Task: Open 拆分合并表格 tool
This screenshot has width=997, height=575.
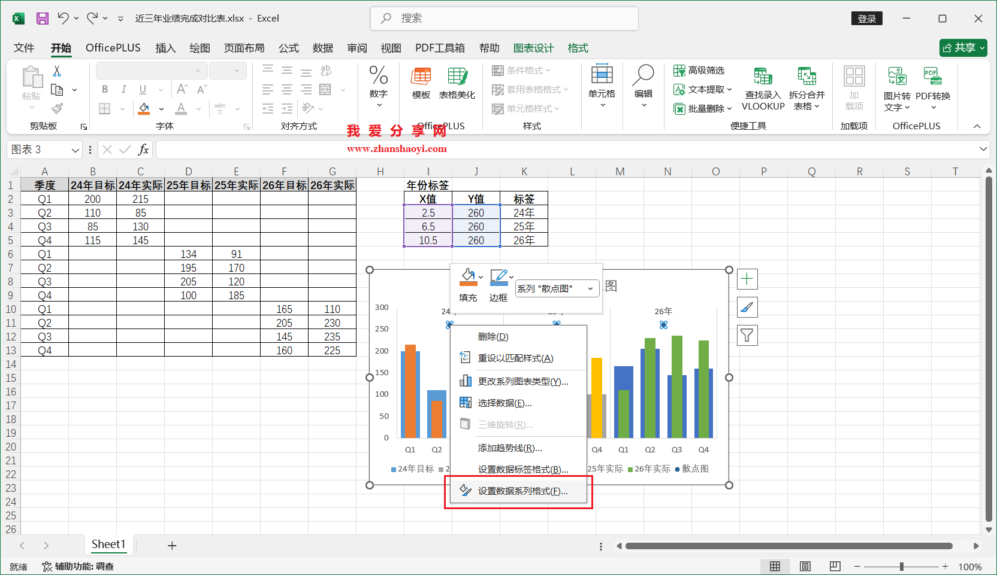Action: pyautogui.click(x=806, y=89)
